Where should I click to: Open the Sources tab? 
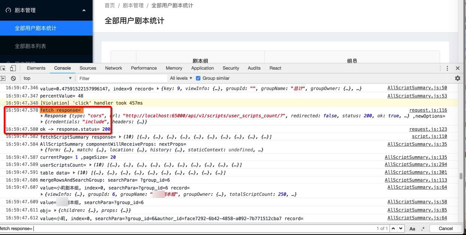pos(88,68)
